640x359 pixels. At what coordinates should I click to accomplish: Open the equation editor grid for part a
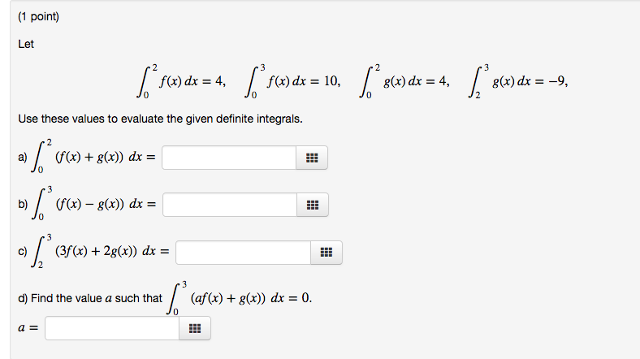[x=312, y=158]
